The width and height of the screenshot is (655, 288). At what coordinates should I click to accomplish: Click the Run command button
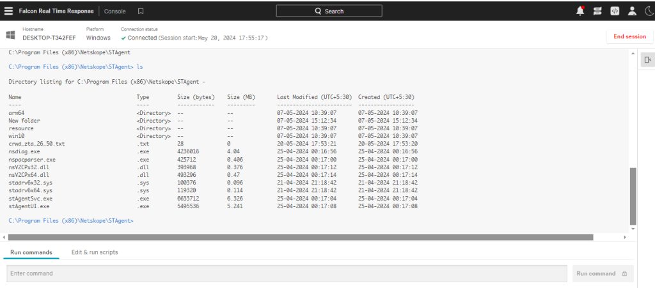tap(603, 274)
